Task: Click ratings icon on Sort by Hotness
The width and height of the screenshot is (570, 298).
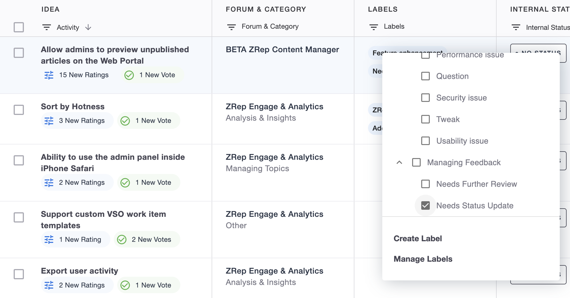Action: 49,121
